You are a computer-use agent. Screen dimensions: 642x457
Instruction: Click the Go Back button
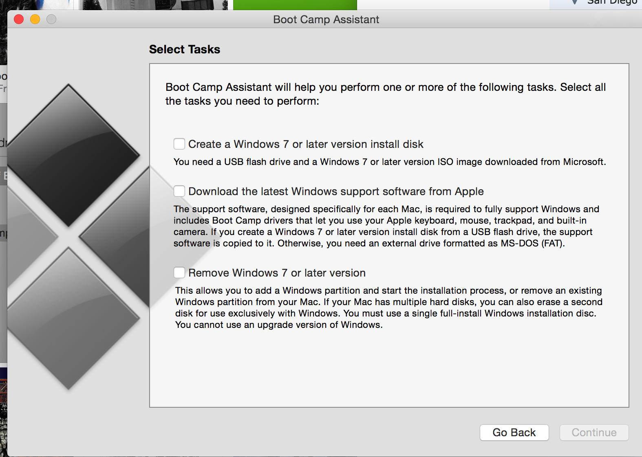pos(514,433)
